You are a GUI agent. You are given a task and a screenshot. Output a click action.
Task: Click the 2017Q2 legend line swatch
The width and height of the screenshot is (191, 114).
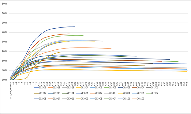(x=36, y=93)
